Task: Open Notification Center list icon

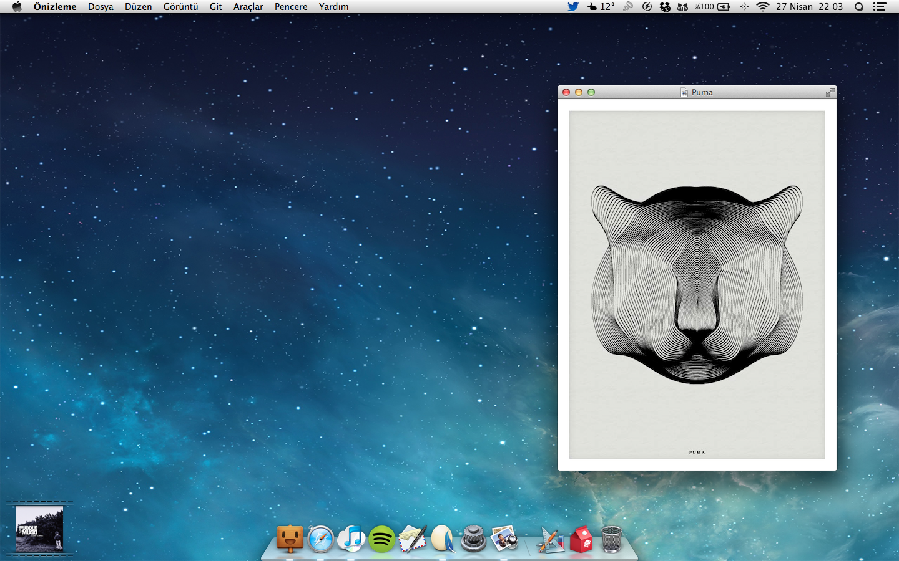Action: coord(880,7)
